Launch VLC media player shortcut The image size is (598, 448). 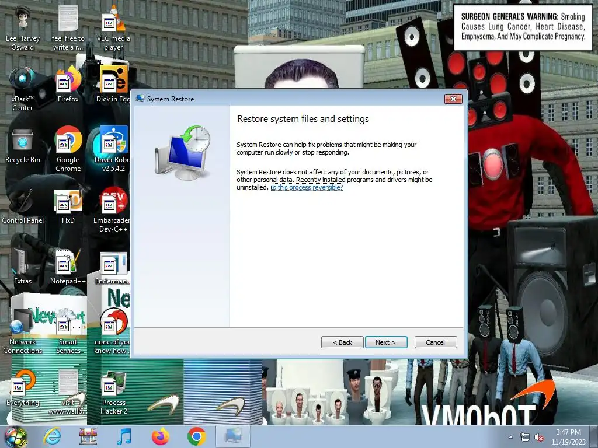[x=113, y=29]
